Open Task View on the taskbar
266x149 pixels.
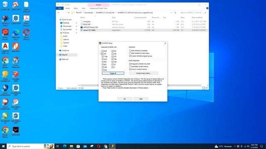(58, 146)
